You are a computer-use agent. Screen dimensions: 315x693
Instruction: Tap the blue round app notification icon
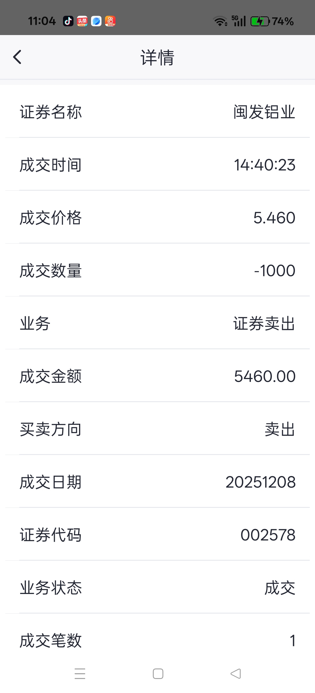coord(96,21)
